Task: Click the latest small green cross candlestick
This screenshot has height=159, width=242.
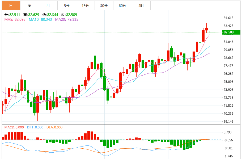Action: (x=210, y=32)
